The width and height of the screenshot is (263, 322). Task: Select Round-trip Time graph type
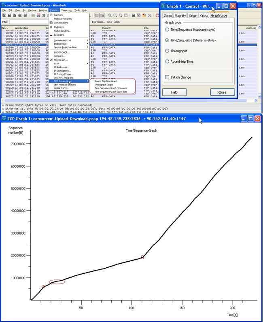167,62
